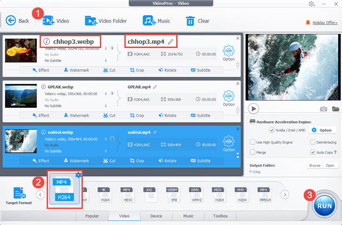Image resolution: width=342 pixels, height=225 pixels.
Task: Go back using the Back arrow icon
Action: [11, 21]
